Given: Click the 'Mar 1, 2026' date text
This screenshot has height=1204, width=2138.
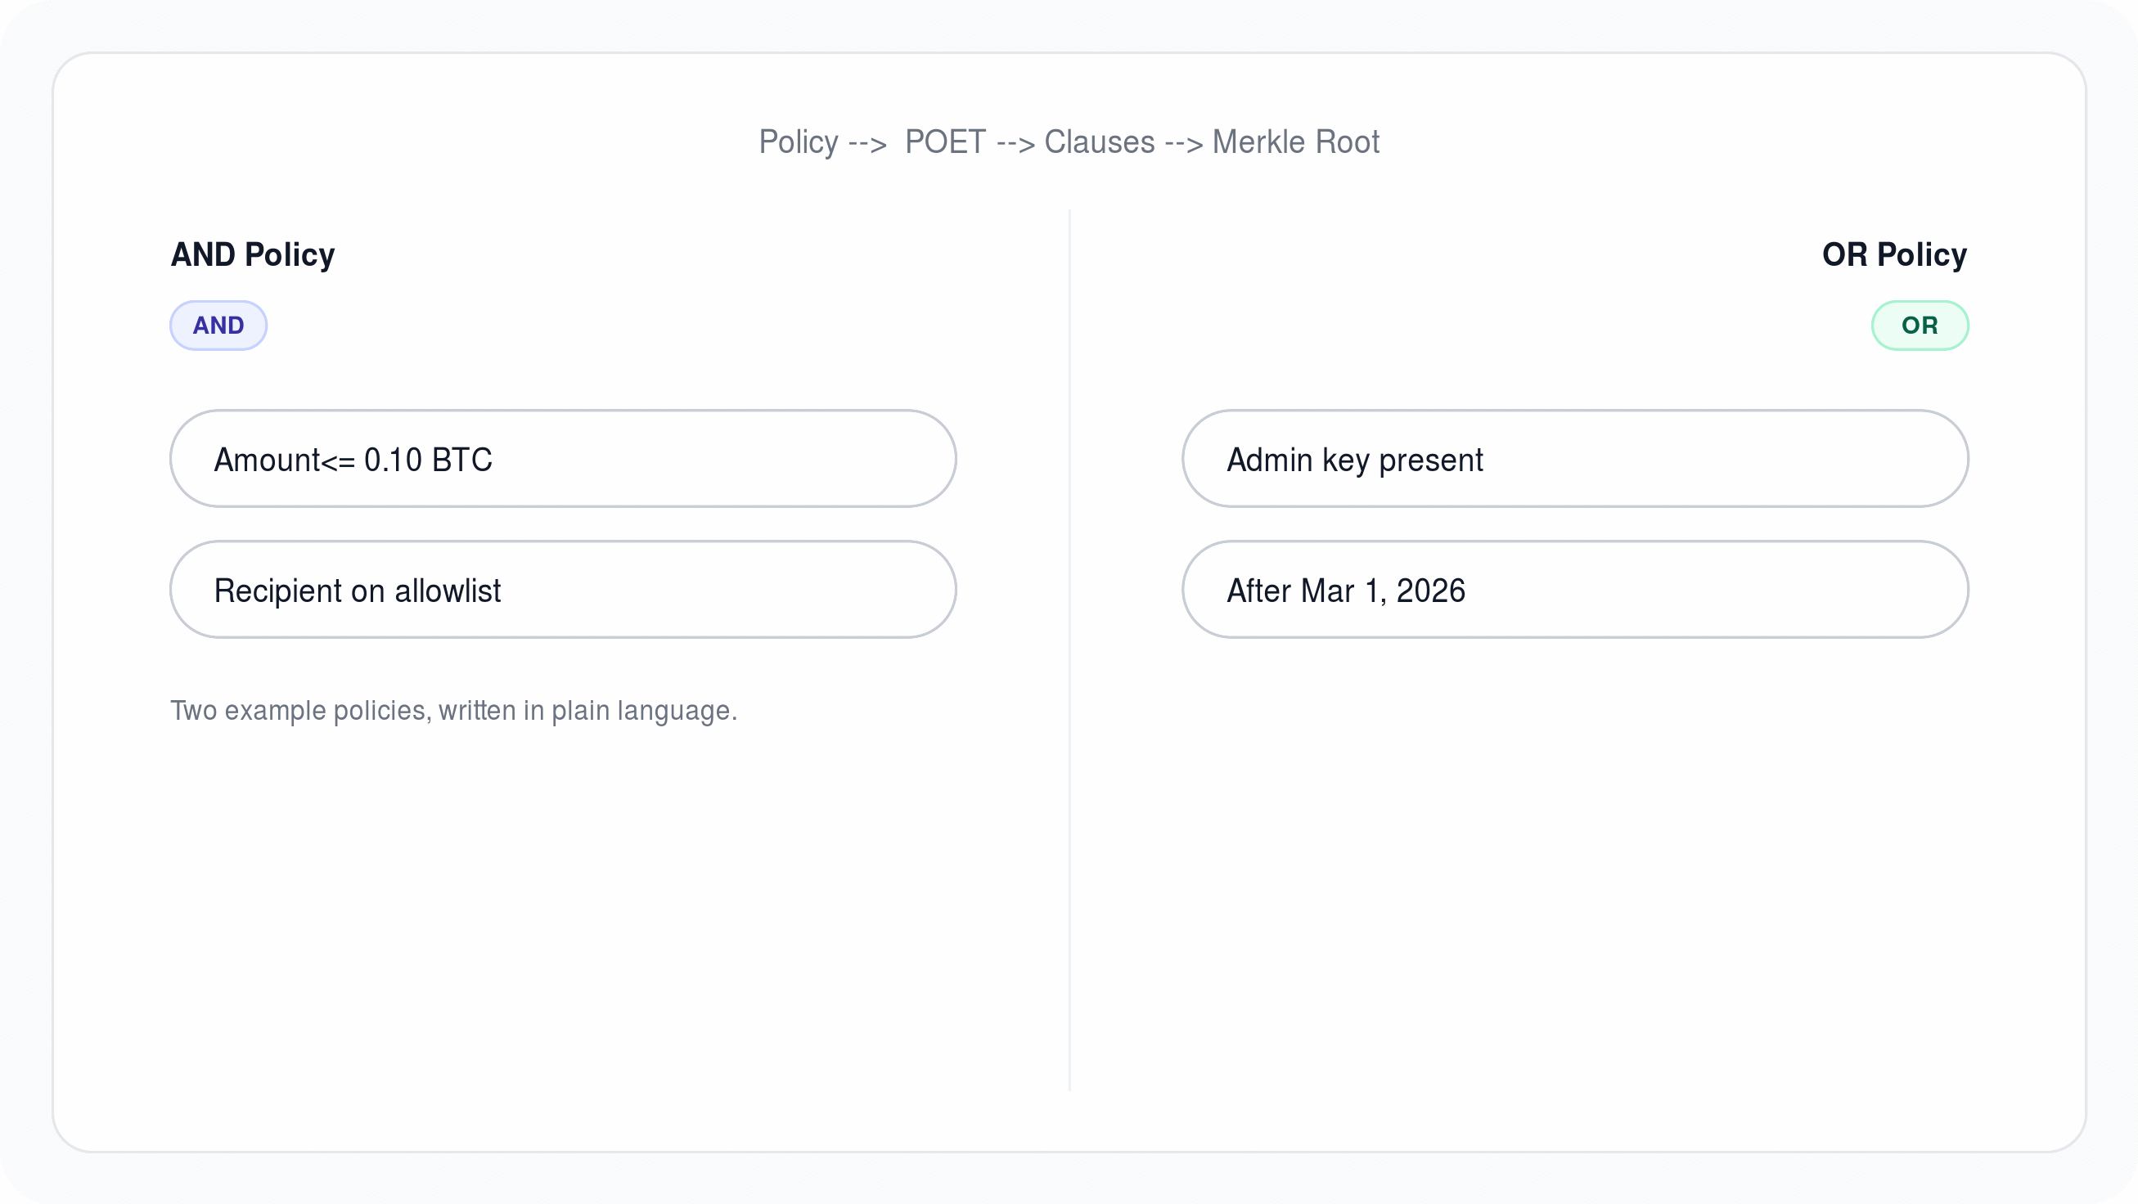Looking at the screenshot, I should point(1383,591).
